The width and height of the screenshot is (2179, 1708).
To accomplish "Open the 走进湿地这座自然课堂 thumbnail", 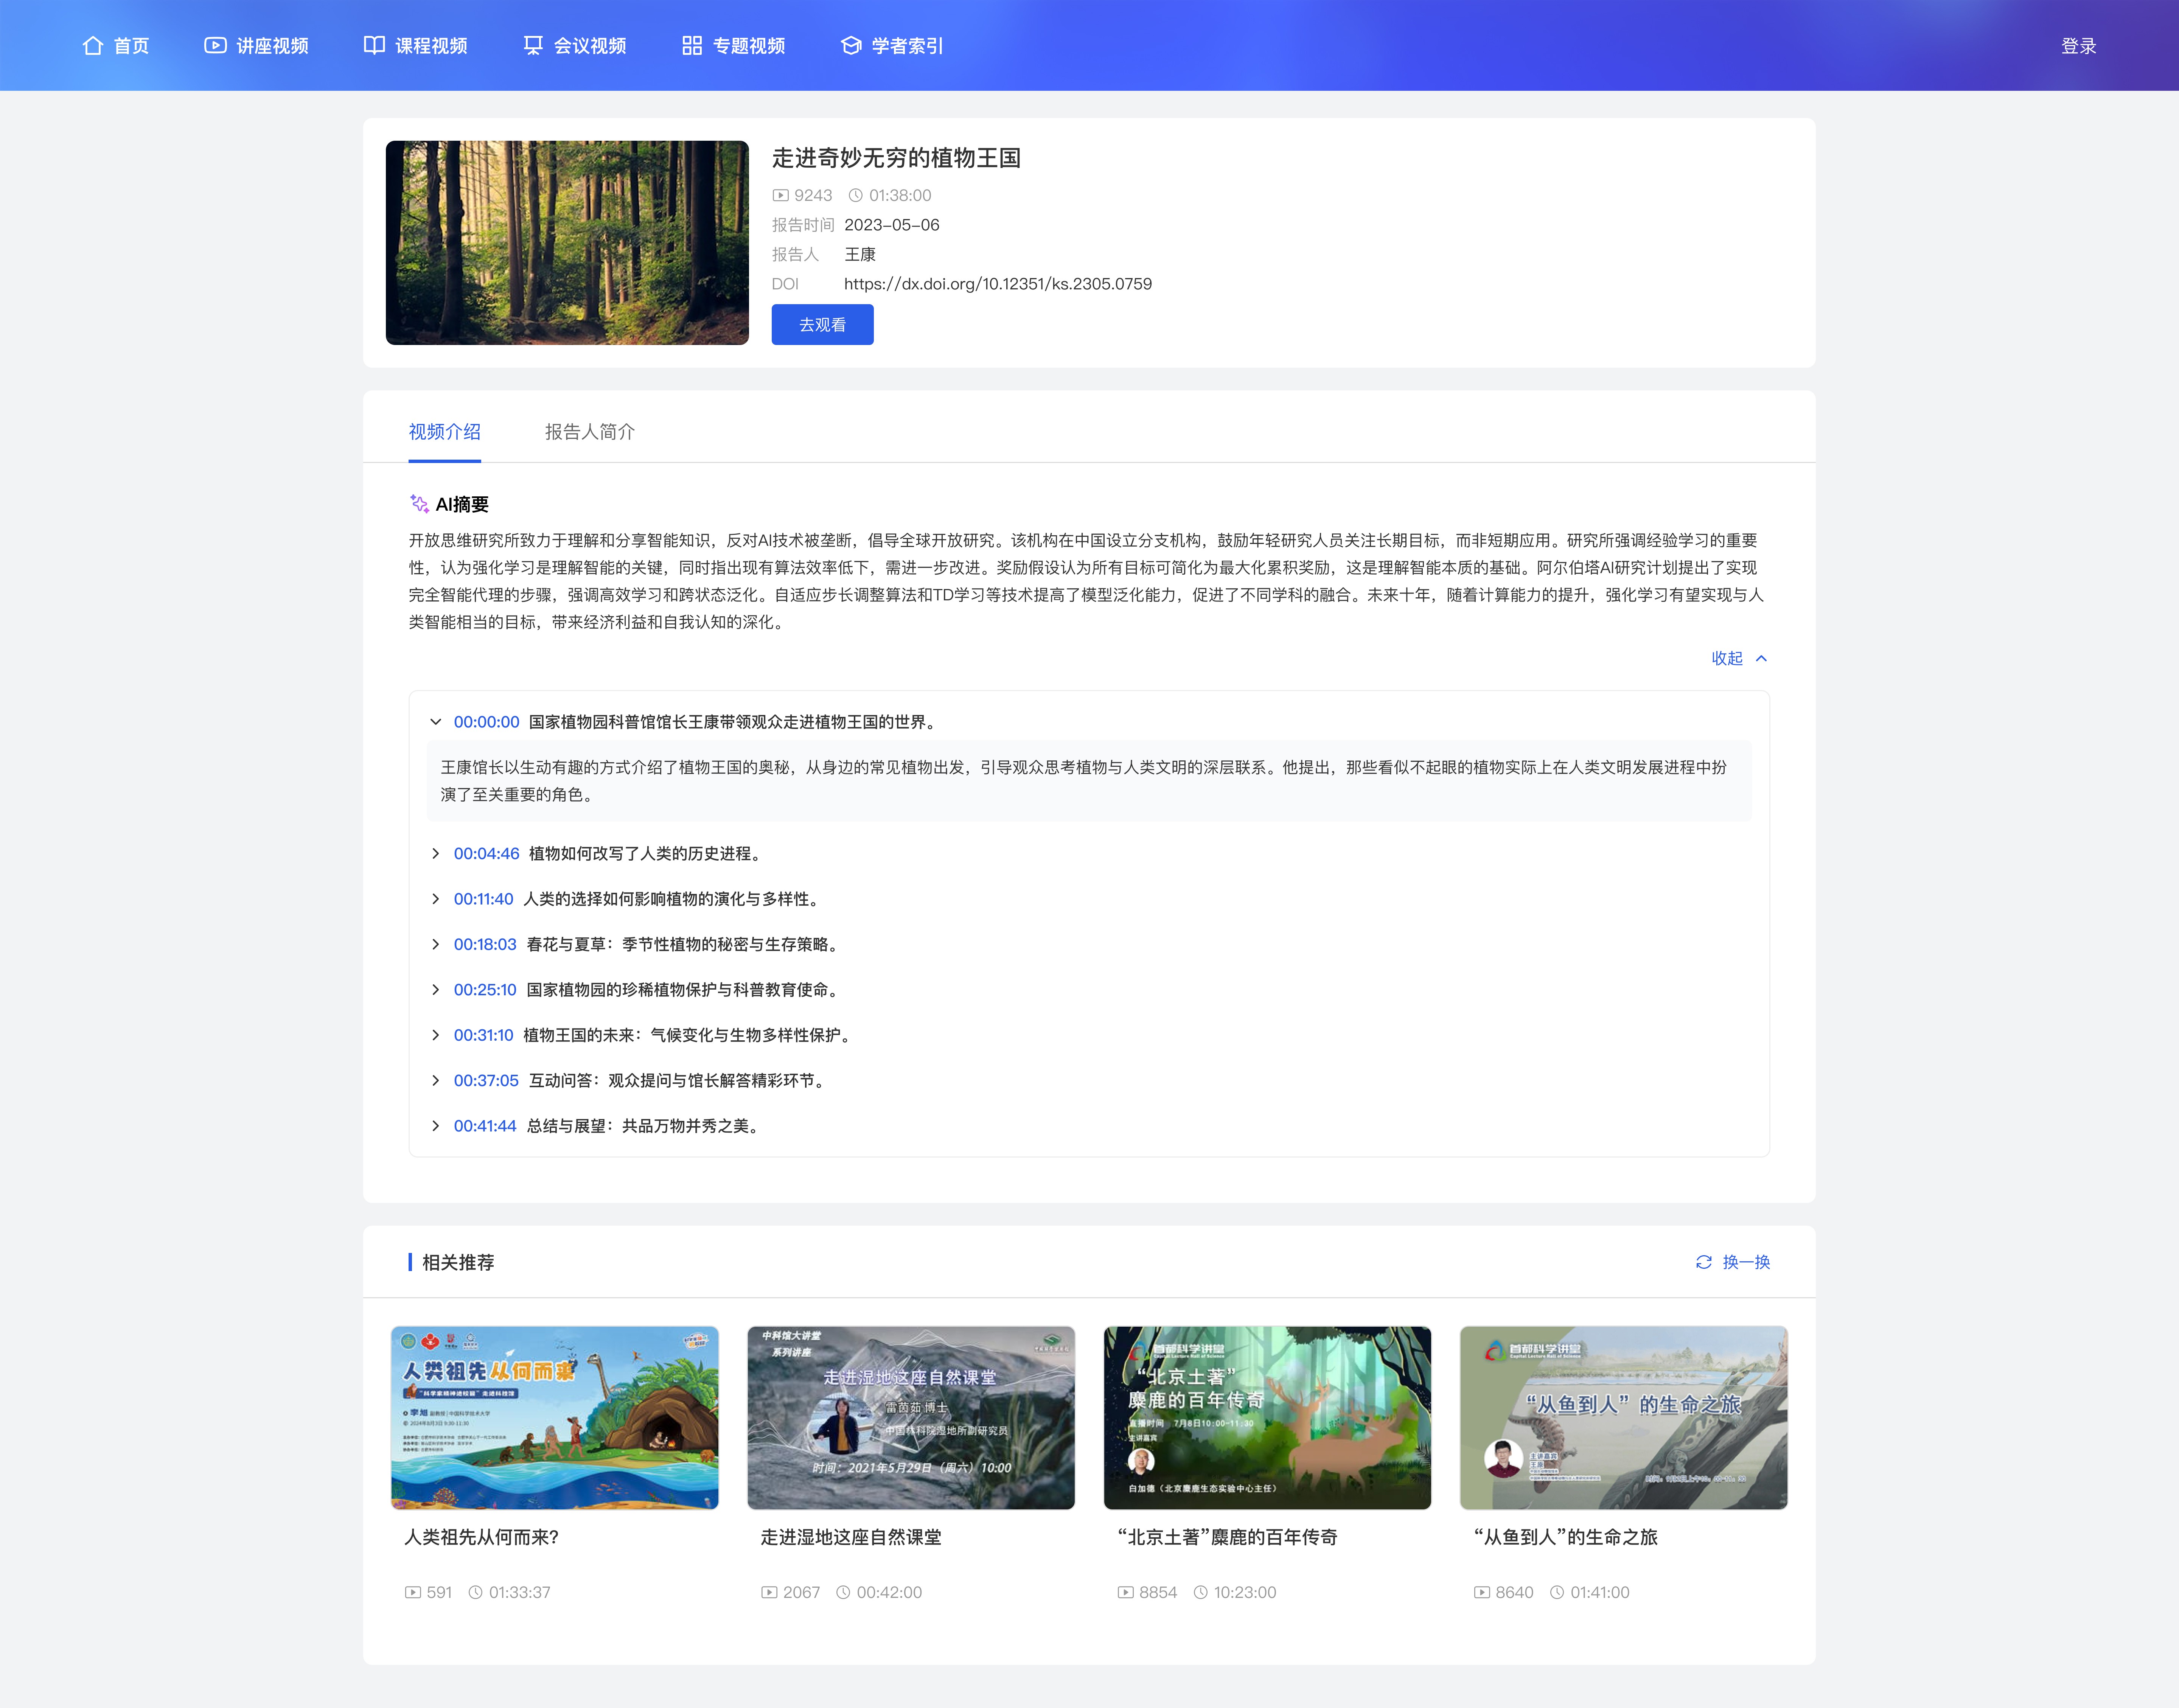I will coord(911,1418).
